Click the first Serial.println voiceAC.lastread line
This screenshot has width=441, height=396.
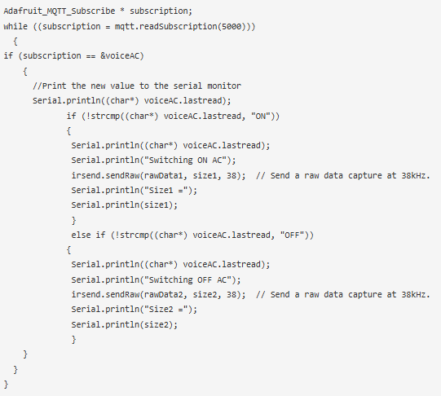[131, 100]
